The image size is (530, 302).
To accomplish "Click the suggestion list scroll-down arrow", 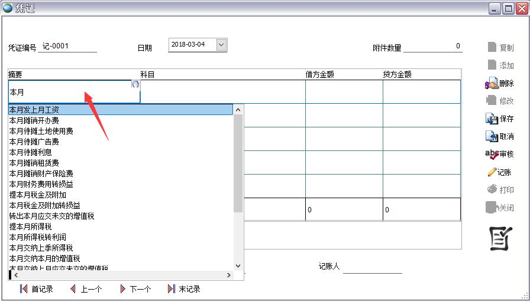I will coord(238,266).
